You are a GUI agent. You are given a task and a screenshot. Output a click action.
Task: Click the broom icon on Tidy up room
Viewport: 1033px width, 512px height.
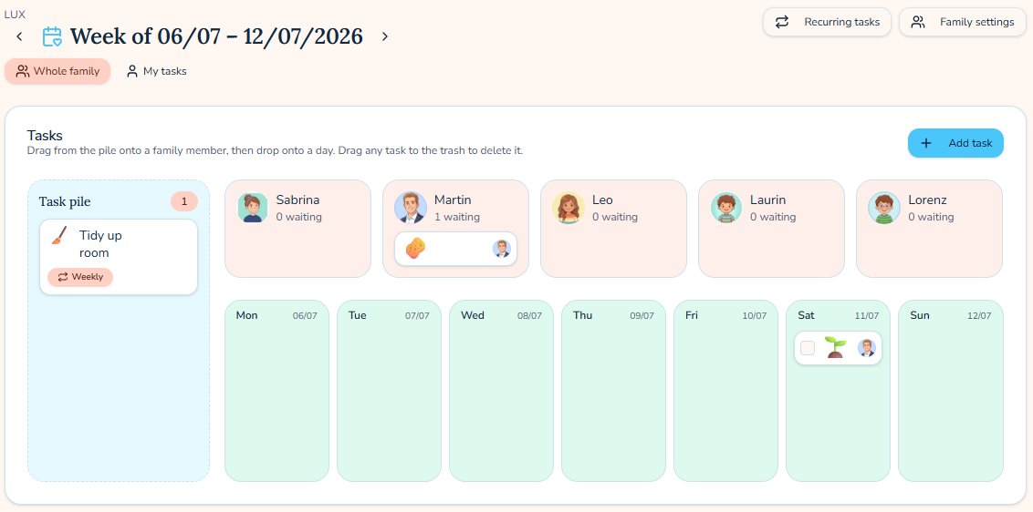click(59, 236)
